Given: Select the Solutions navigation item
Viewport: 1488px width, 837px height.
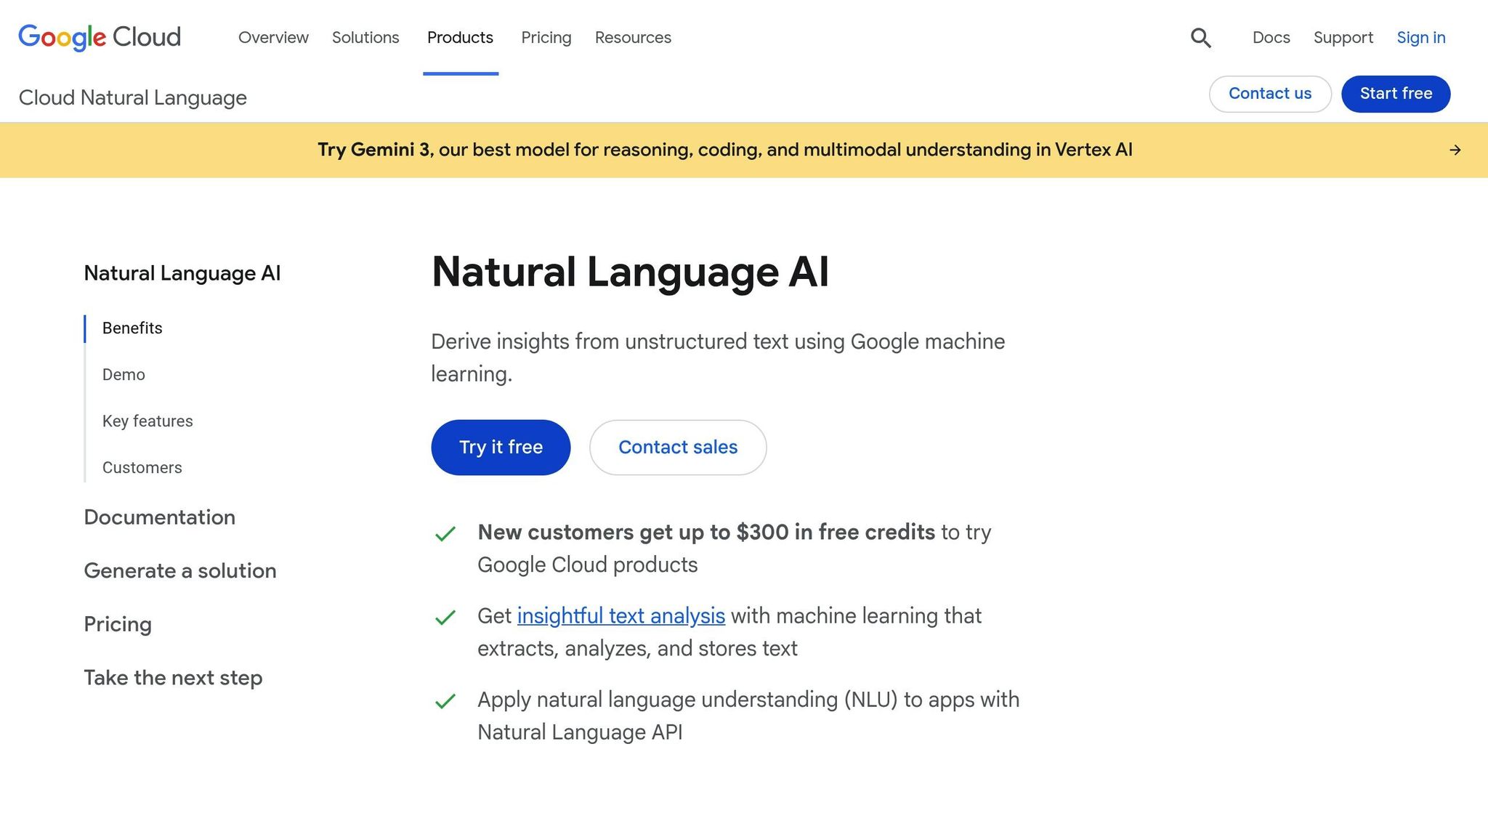Looking at the screenshot, I should coord(365,37).
